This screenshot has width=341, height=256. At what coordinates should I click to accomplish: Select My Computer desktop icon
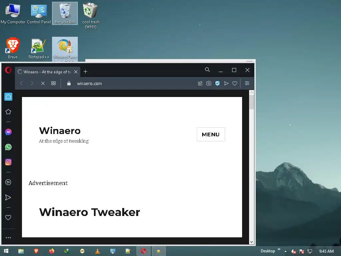[13, 14]
